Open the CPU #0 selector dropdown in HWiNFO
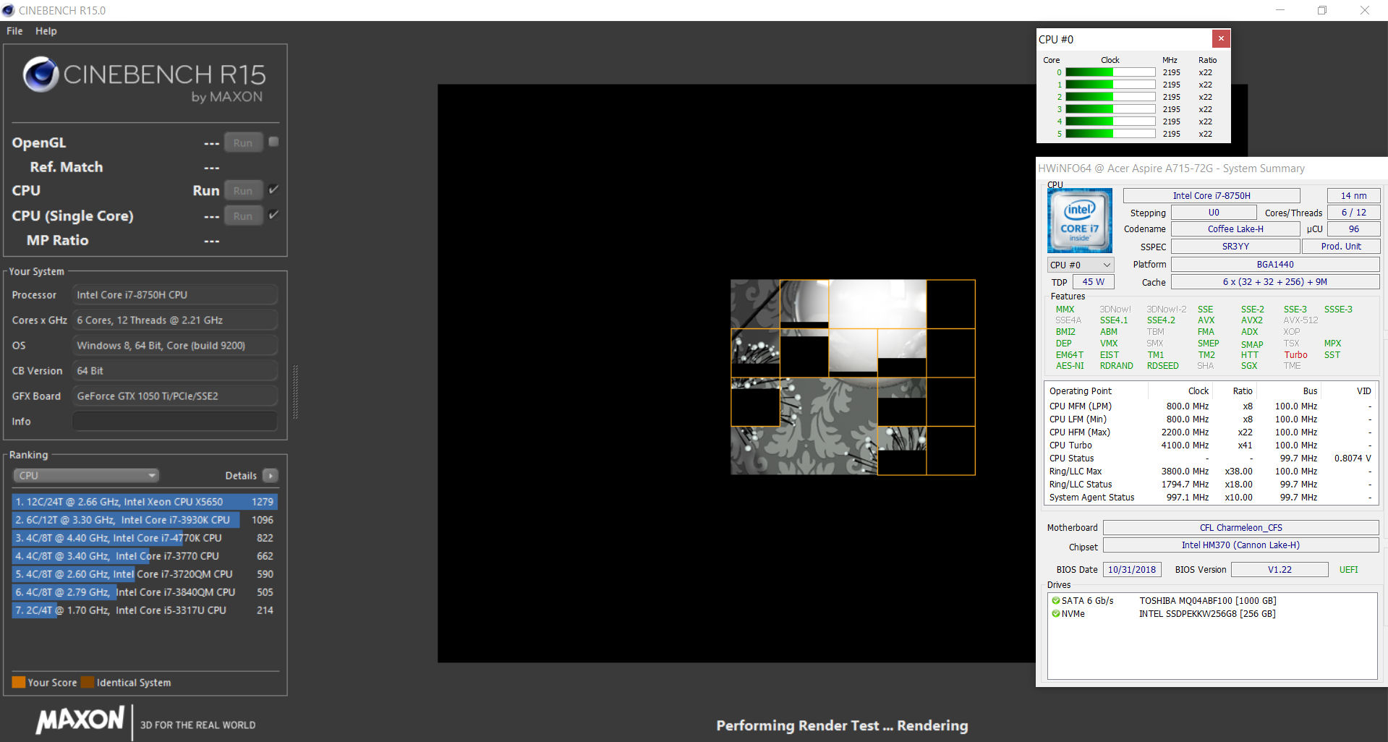Image resolution: width=1388 pixels, height=742 pixels. click(1081, 265)
